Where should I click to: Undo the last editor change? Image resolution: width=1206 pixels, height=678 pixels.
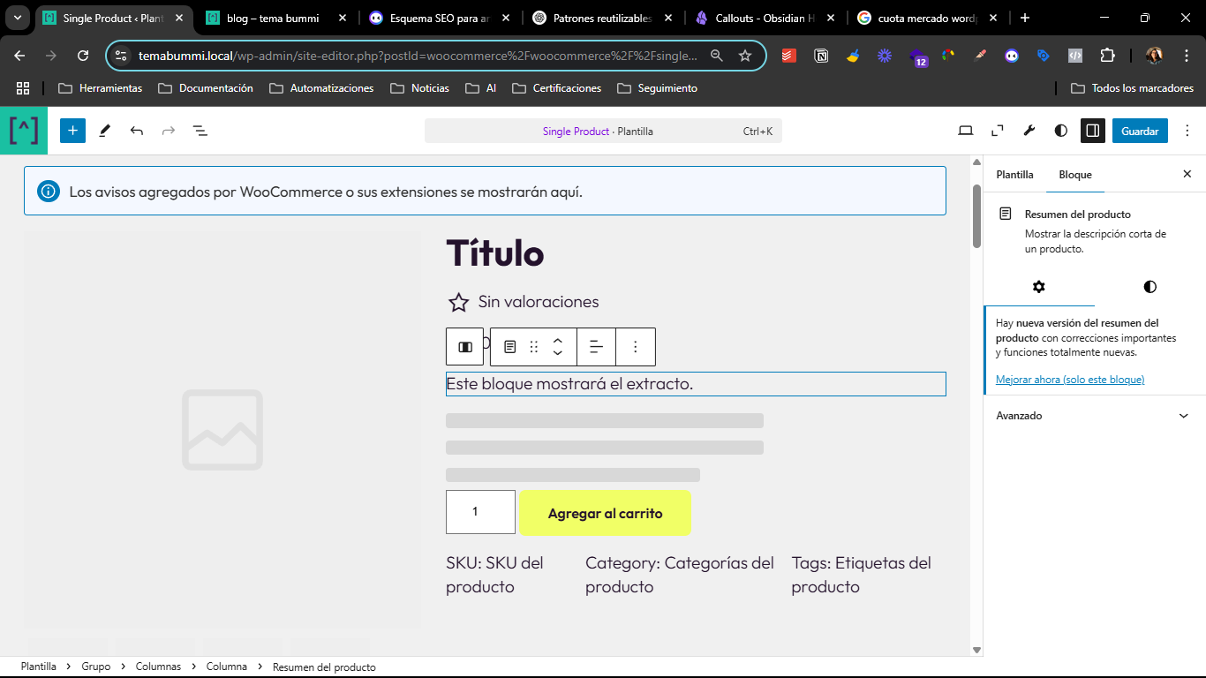(x=137, y=131)
